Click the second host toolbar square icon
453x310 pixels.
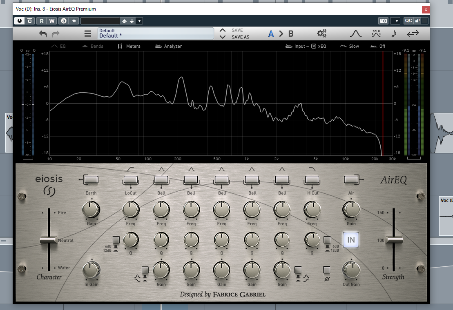click(30, 21)
